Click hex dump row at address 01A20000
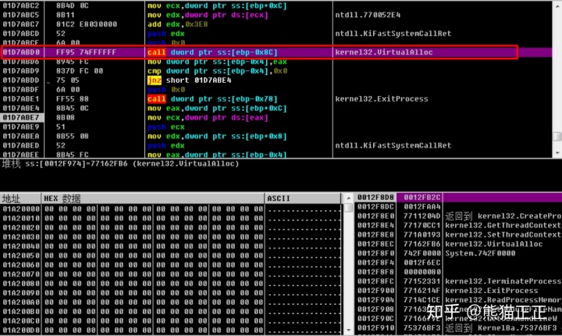 tap(171, 209)
